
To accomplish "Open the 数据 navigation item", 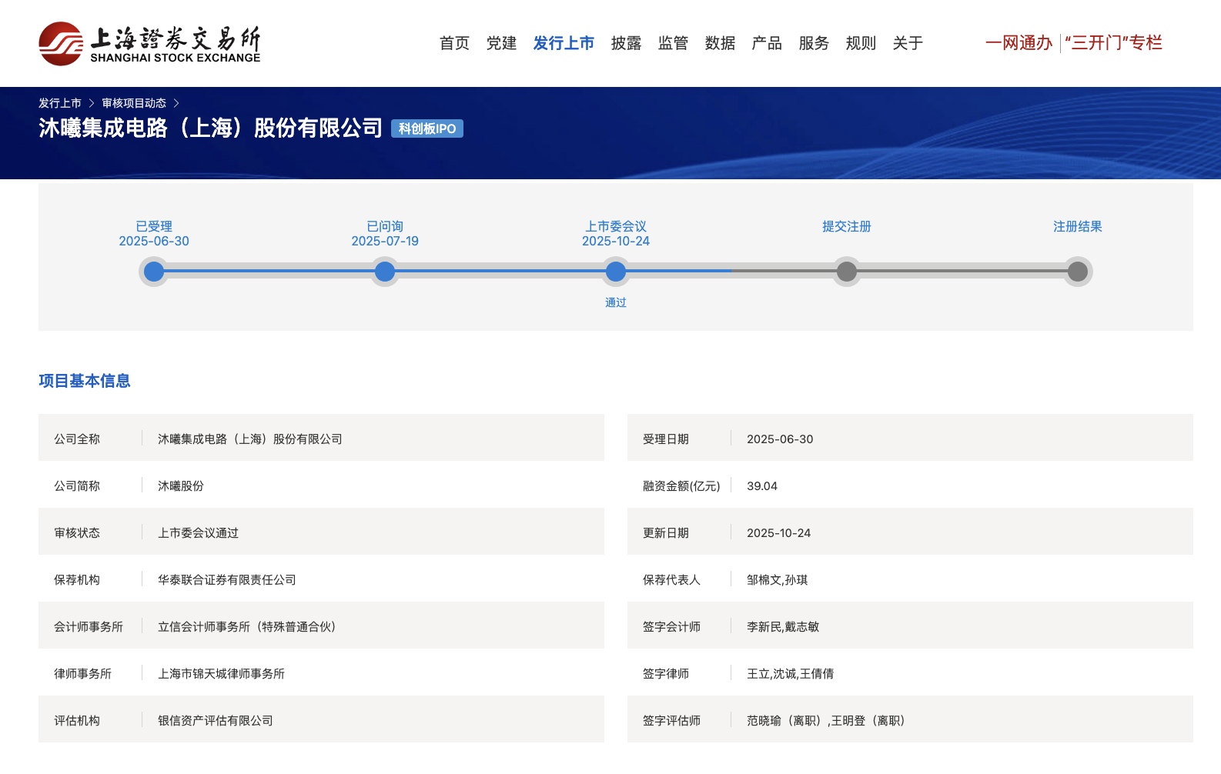I will pyautogui.click(x=720, y=43).
